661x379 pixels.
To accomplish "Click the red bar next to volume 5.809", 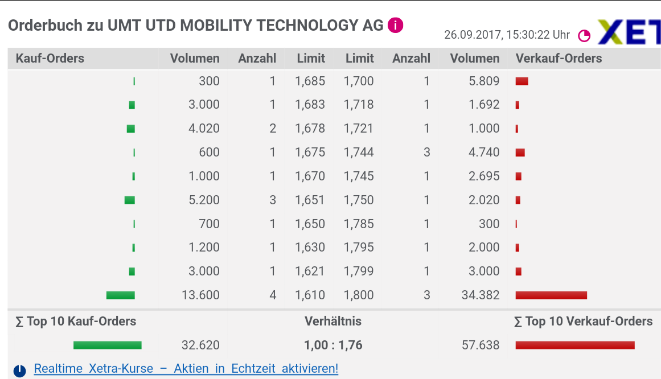I will pos(522,81).
